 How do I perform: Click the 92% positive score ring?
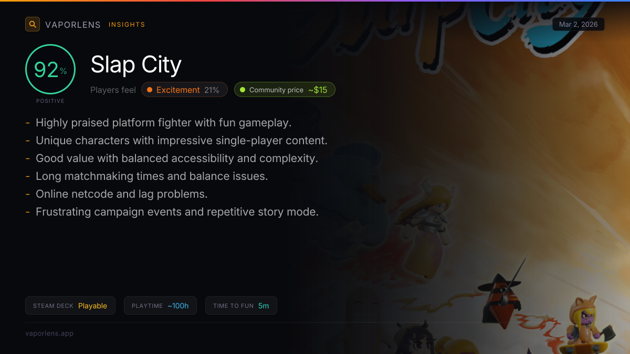click(50, 69)
